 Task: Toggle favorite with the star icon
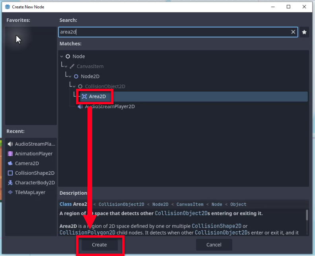304,32
